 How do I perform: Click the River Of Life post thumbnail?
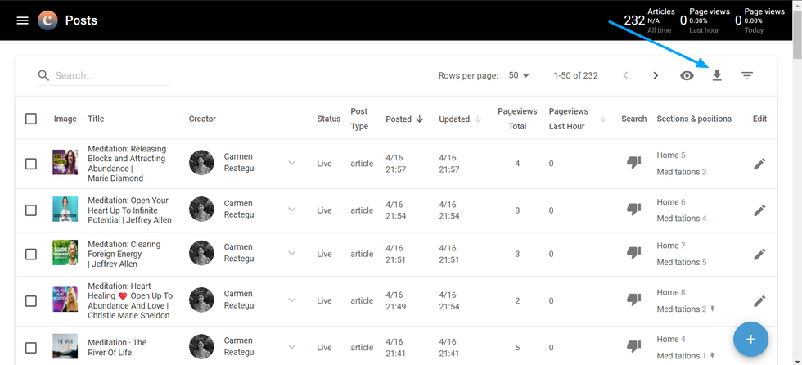65,346
